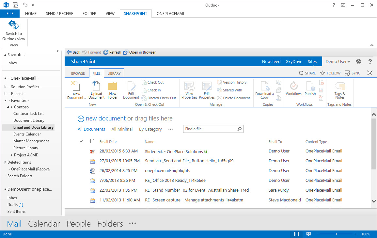Viewport: 377px width, 238px height.
Task: Click the Workflows ribbon icon
Action: tap(294, 86)
